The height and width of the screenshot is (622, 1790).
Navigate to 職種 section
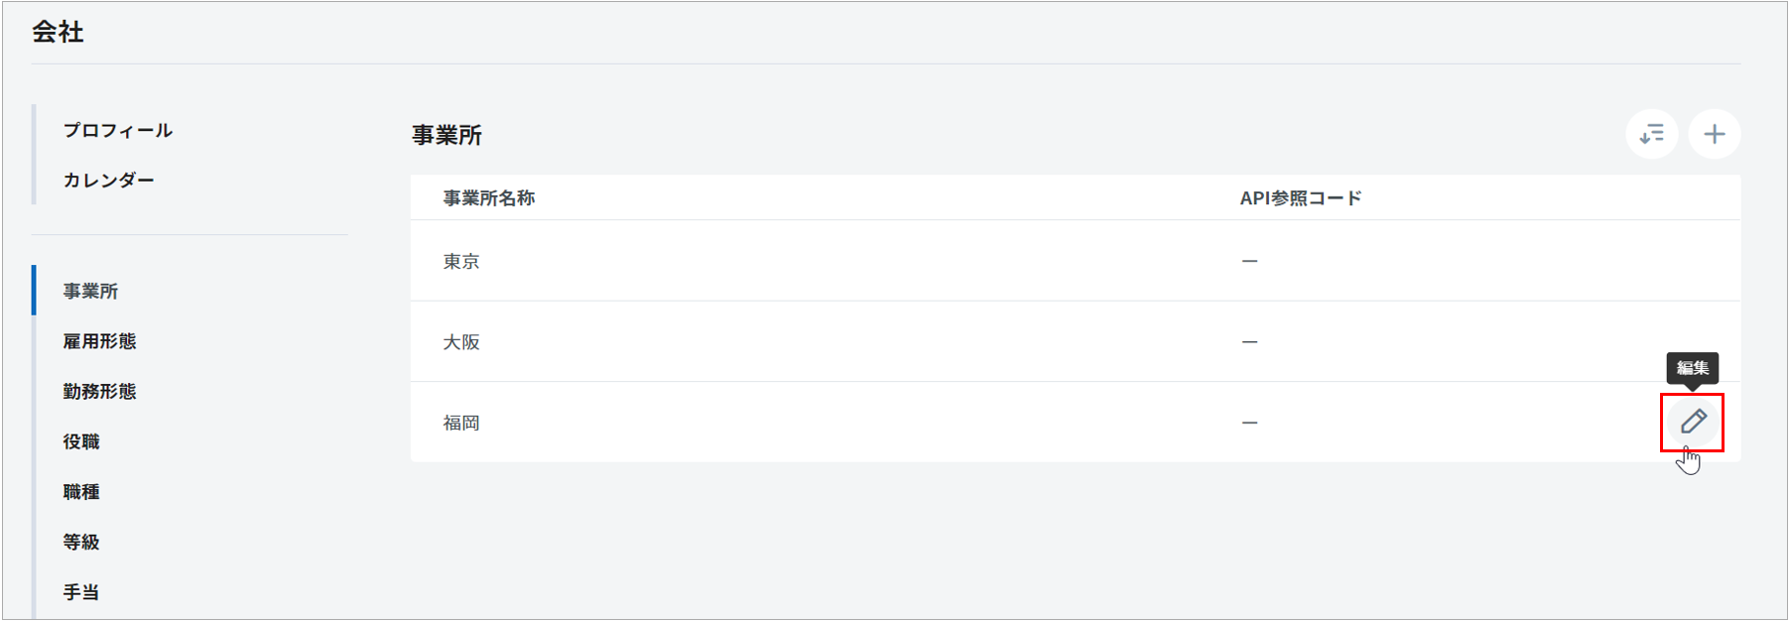[x=81, y=491]
